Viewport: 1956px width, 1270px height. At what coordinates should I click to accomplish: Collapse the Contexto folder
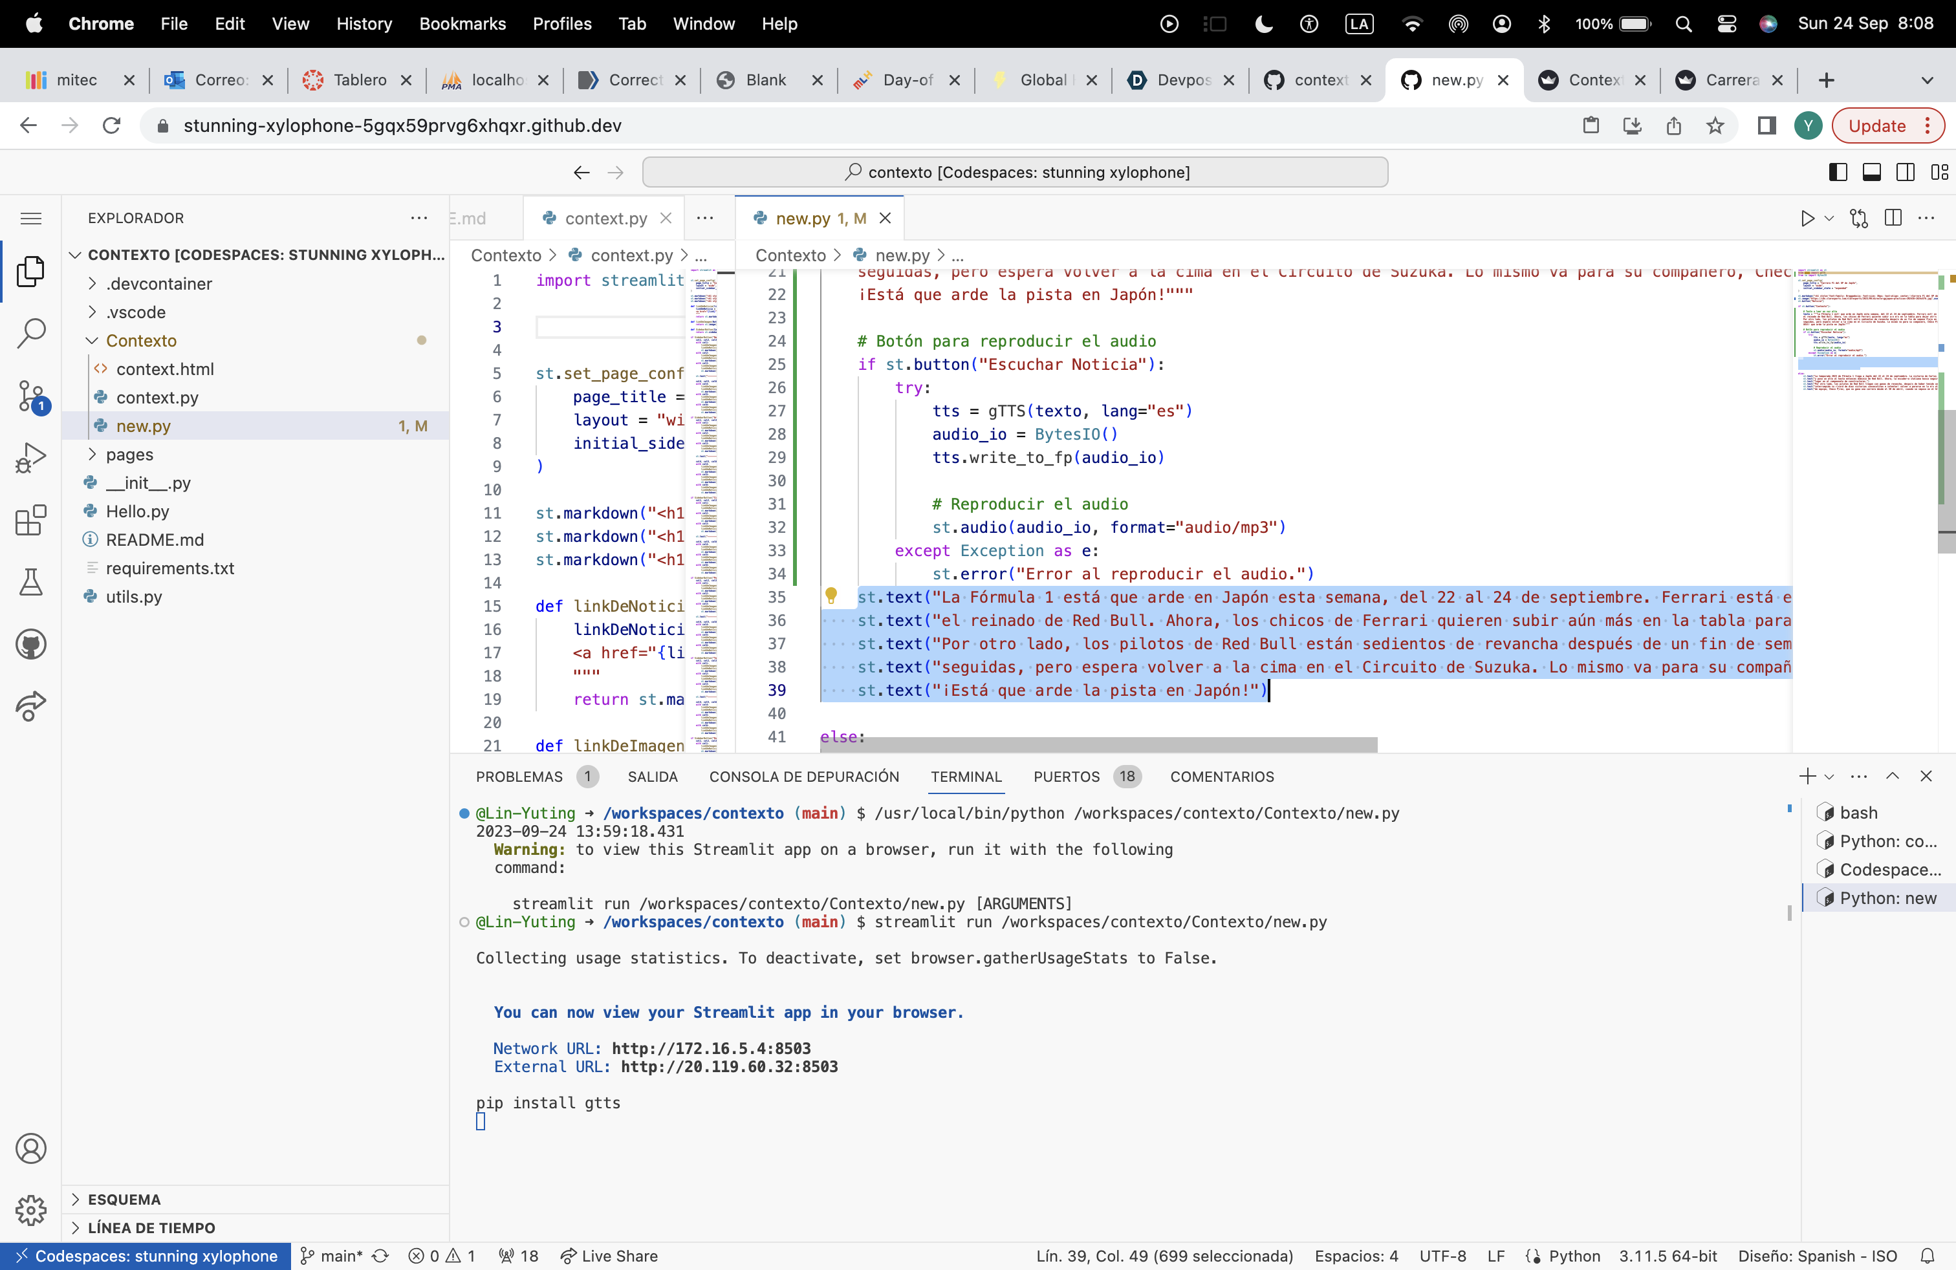pos(140,340)
